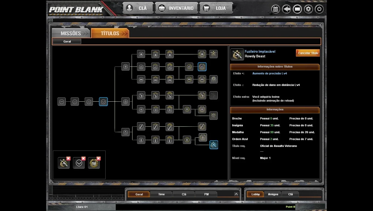
Task: Click the Cancelar Título button
Action: pyautogui.click(x=308, y=53)
